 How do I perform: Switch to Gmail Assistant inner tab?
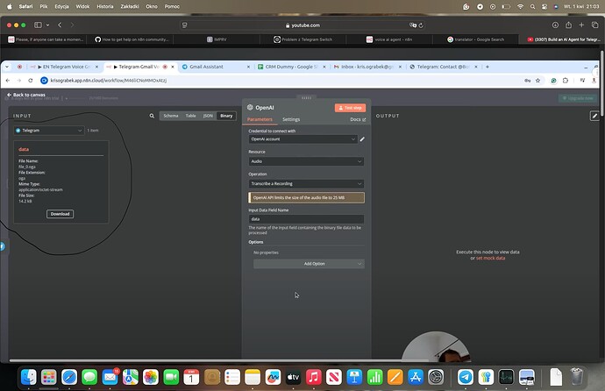click(x=216, y=67)
